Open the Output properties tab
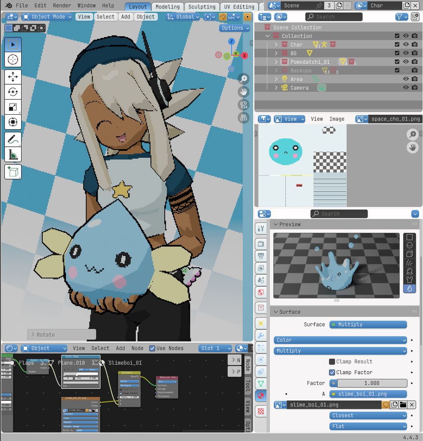423x441 pixels. coord(261,256)
